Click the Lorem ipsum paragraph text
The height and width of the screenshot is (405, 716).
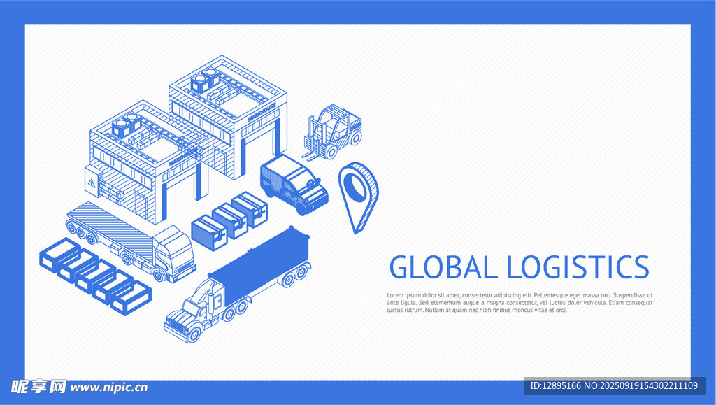(520, 303)
